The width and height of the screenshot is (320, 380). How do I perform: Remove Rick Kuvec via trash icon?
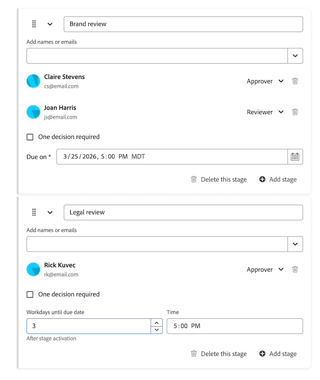pos(295,269)
